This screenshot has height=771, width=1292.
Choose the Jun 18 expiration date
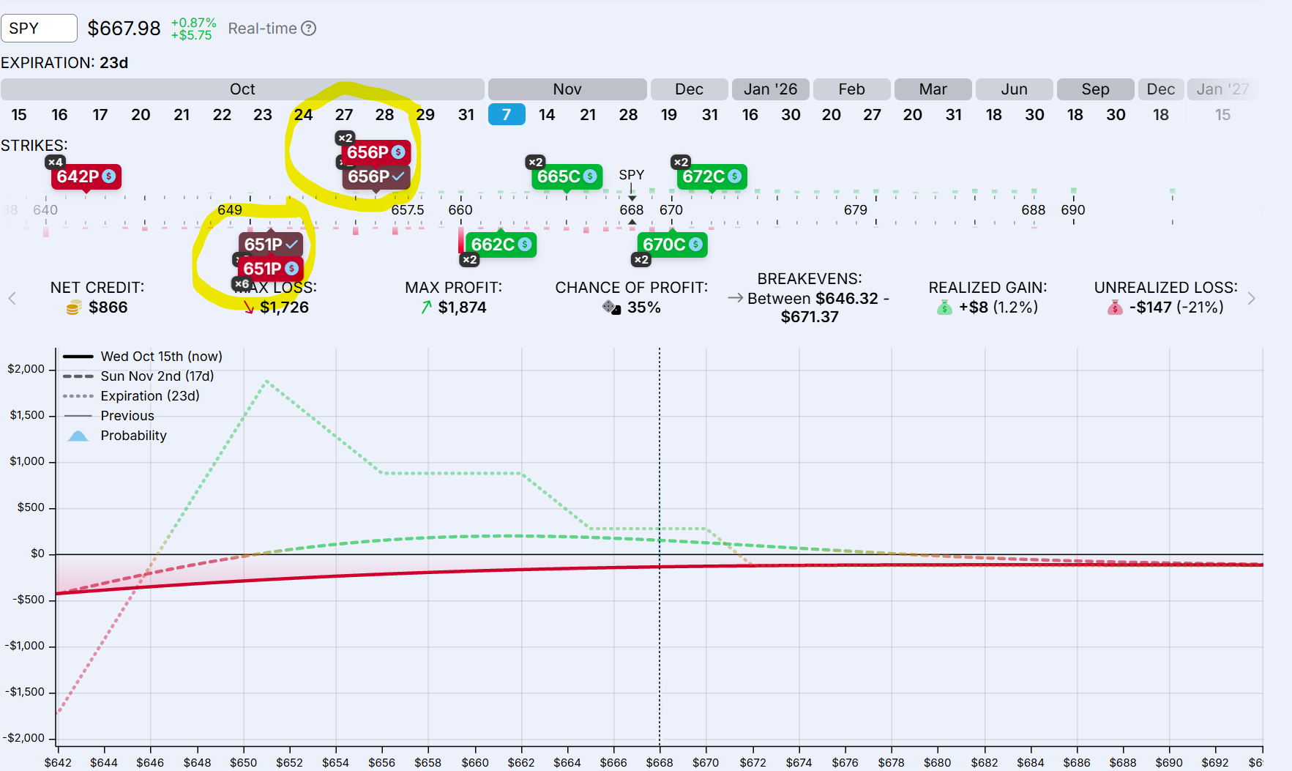point(993,115)
